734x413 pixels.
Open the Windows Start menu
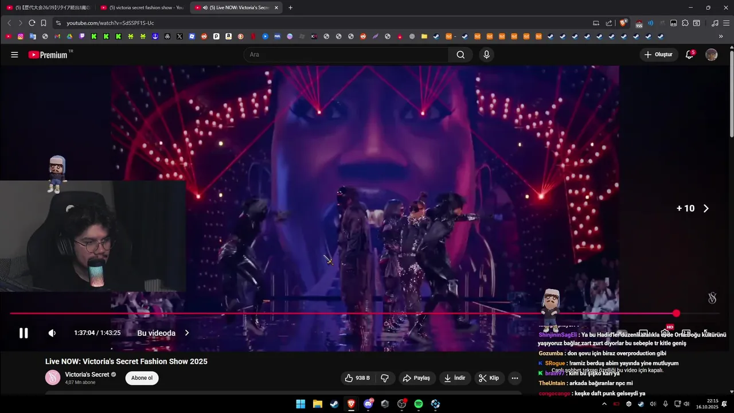tap(300, 404)
